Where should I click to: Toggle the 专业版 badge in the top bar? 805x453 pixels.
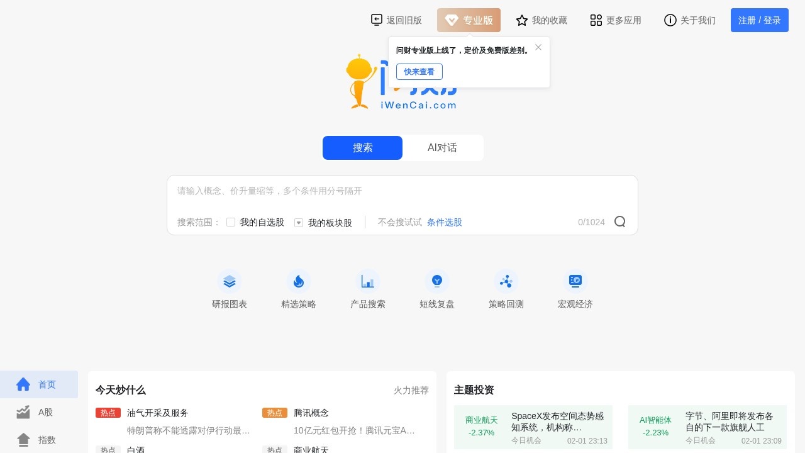[469, 20]
